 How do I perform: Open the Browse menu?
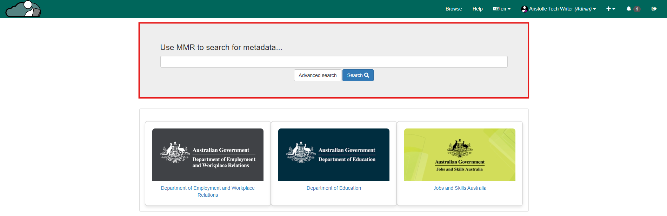click(453, 9)
